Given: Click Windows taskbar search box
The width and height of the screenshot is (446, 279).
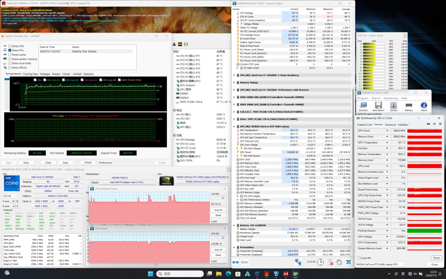Looking at the screenshot, I should (180, 274).
